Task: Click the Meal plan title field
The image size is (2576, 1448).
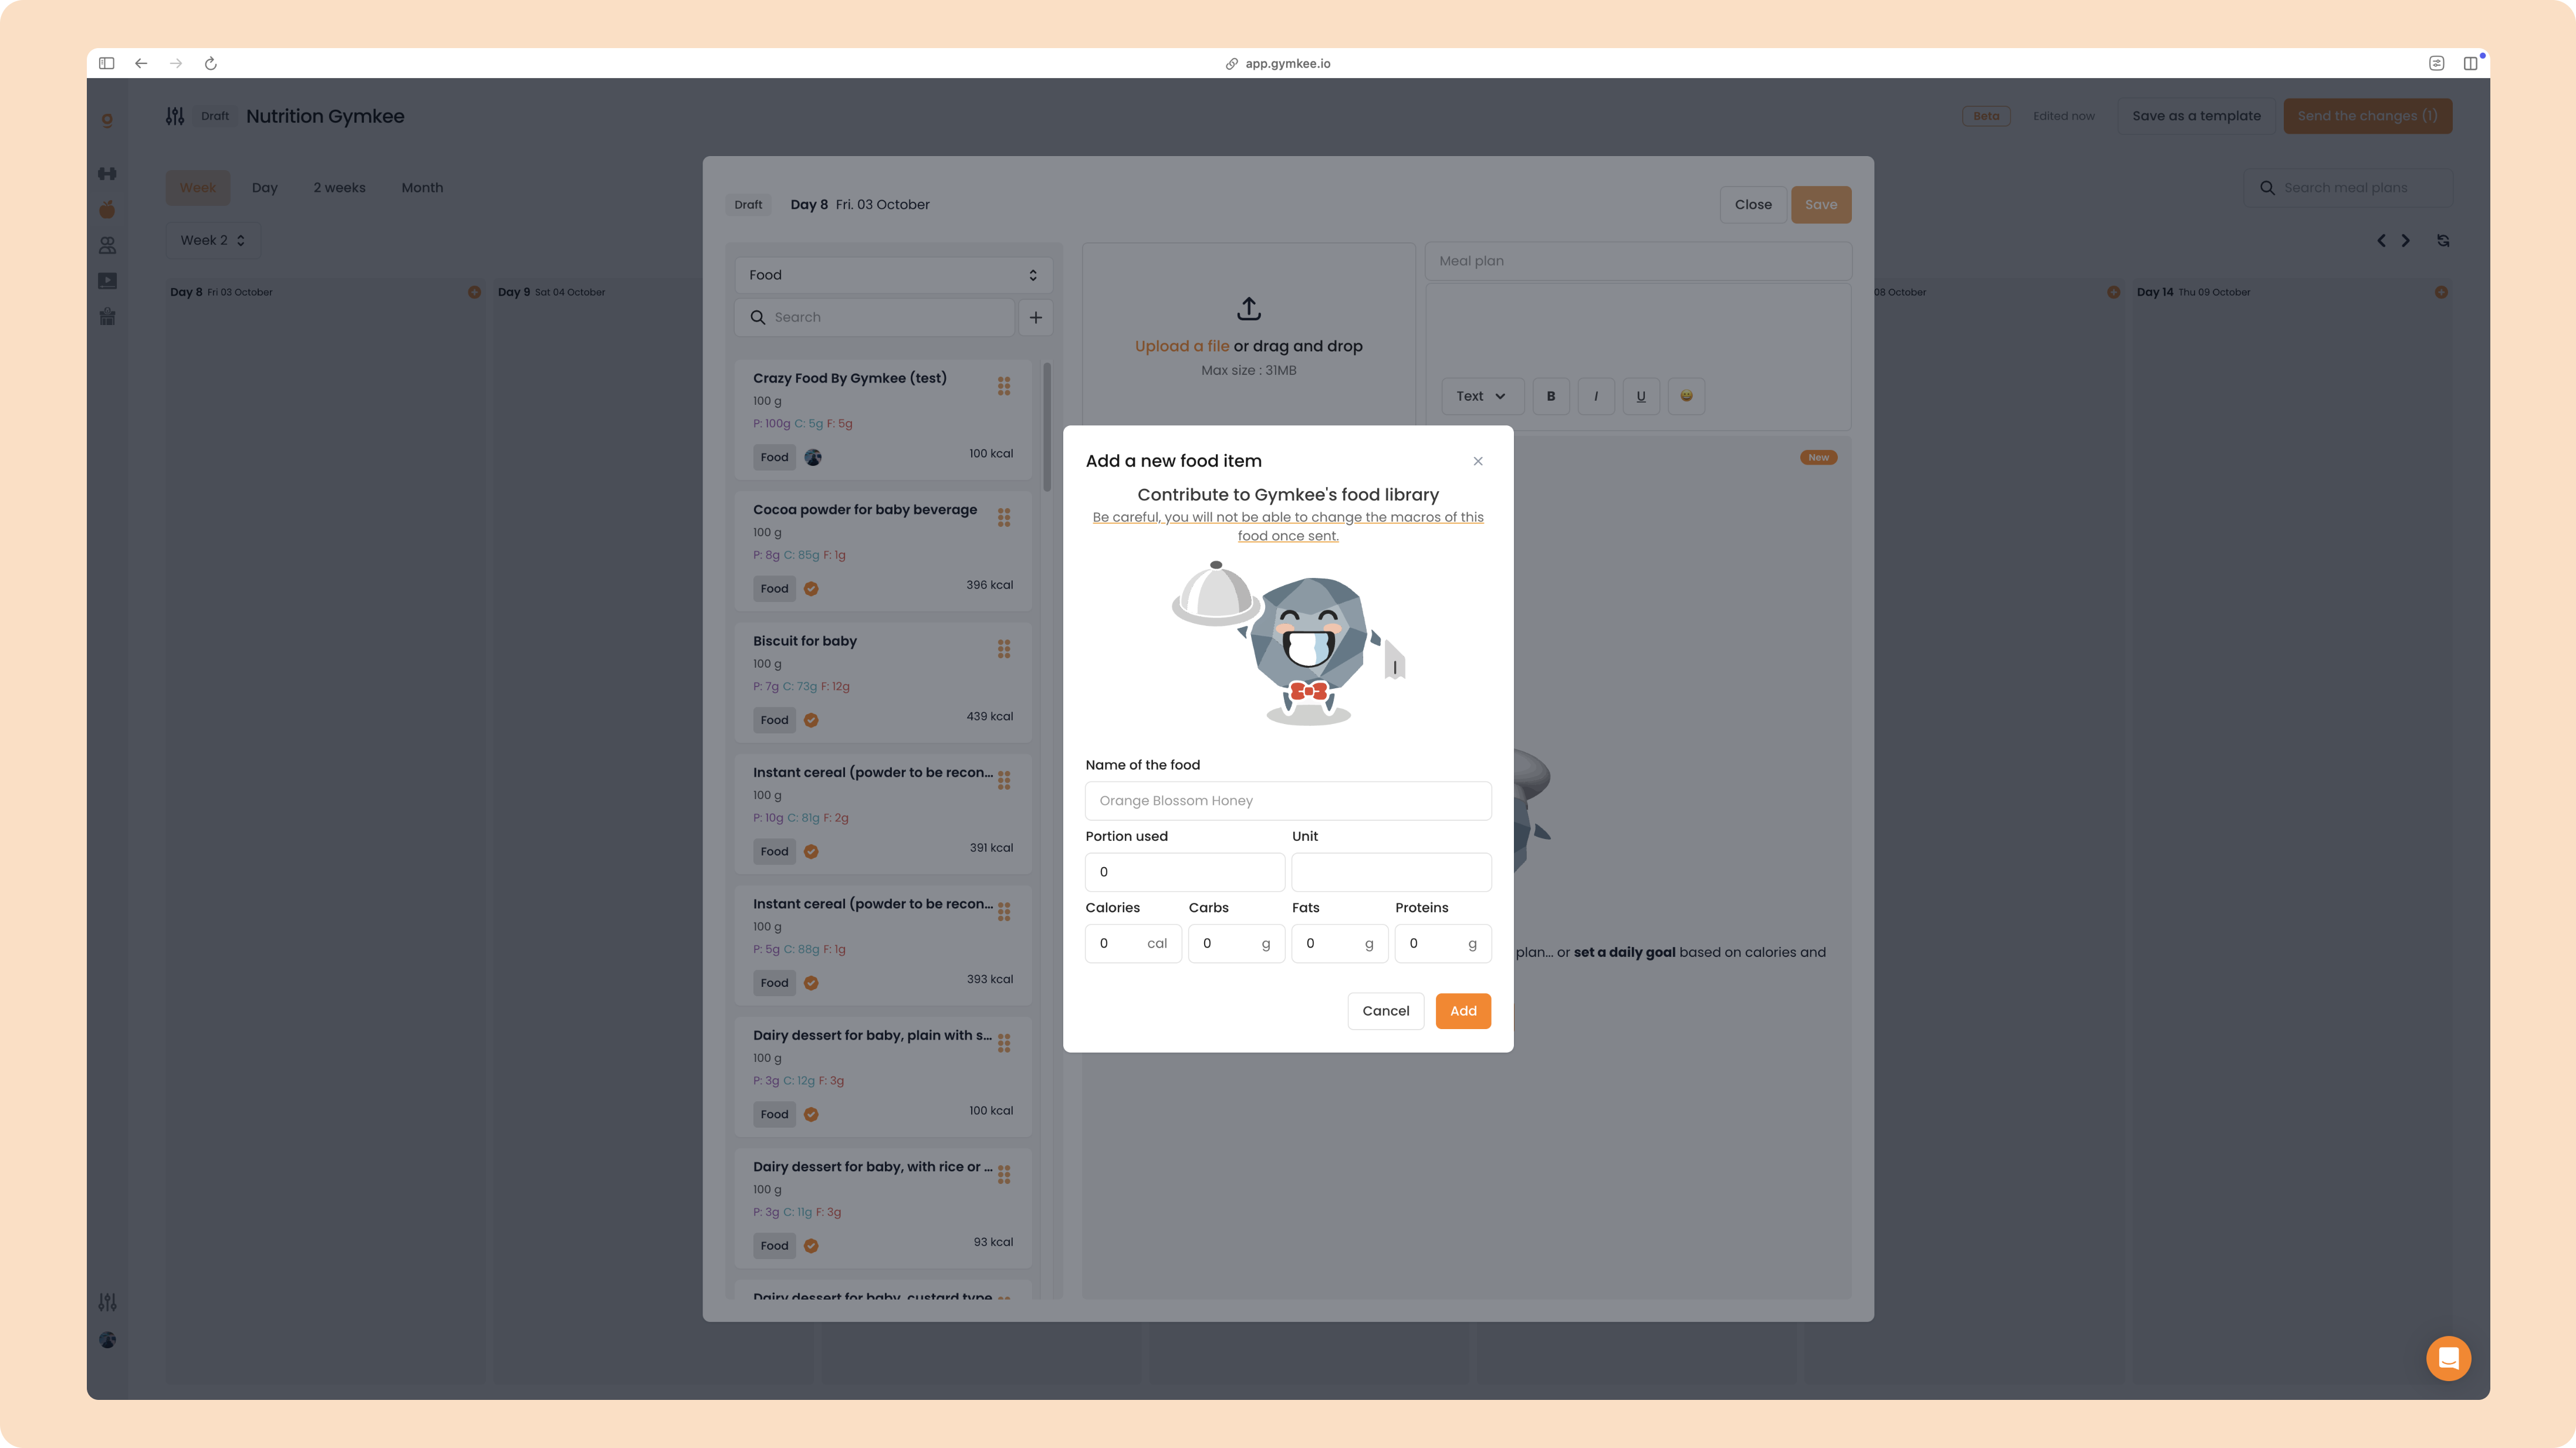Action: click(x=1637, y=261)
